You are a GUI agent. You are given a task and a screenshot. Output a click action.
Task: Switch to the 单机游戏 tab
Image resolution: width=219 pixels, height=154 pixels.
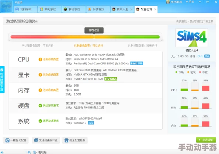(50, 9)
